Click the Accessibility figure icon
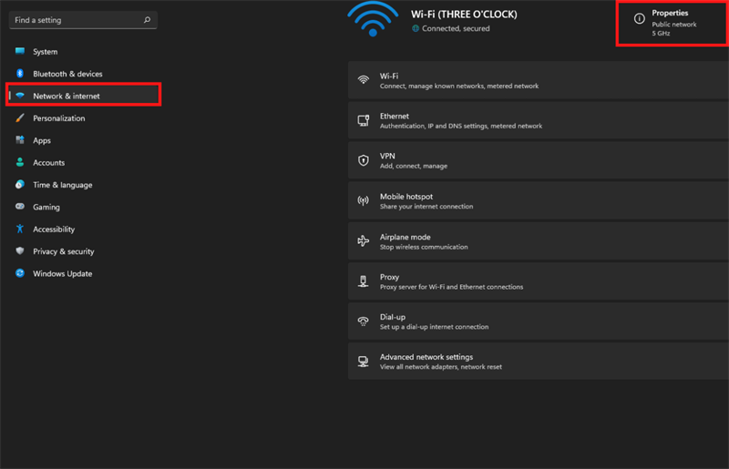 [x=20, y=229]
